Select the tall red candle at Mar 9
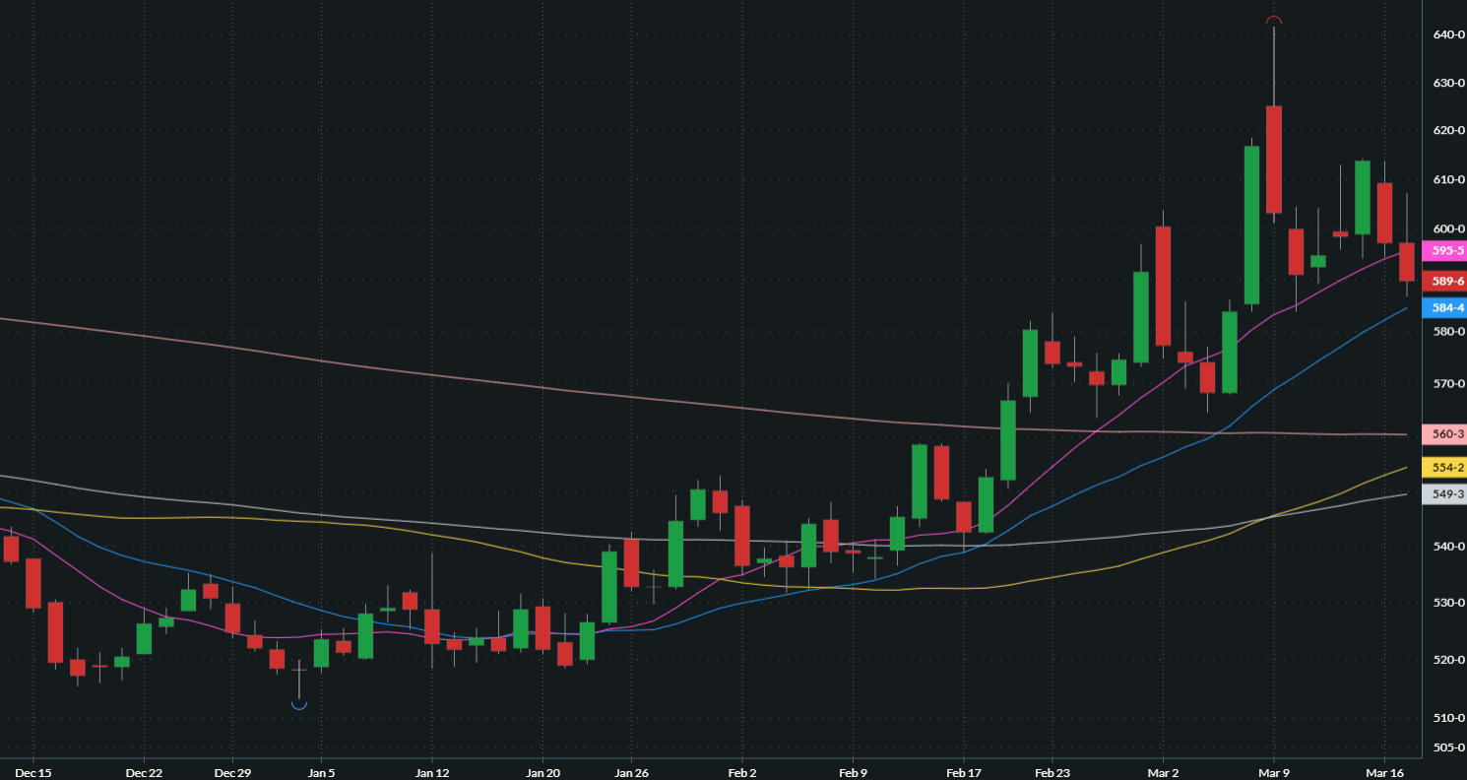 [1273, 160]
